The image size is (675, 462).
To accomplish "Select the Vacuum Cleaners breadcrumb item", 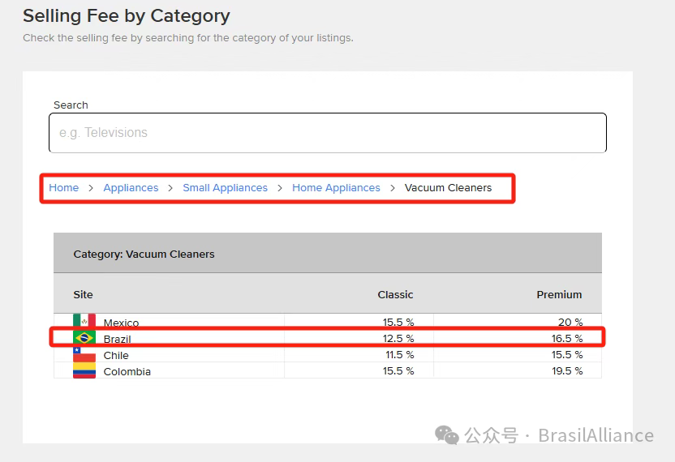I will click(x=448, y=187).
